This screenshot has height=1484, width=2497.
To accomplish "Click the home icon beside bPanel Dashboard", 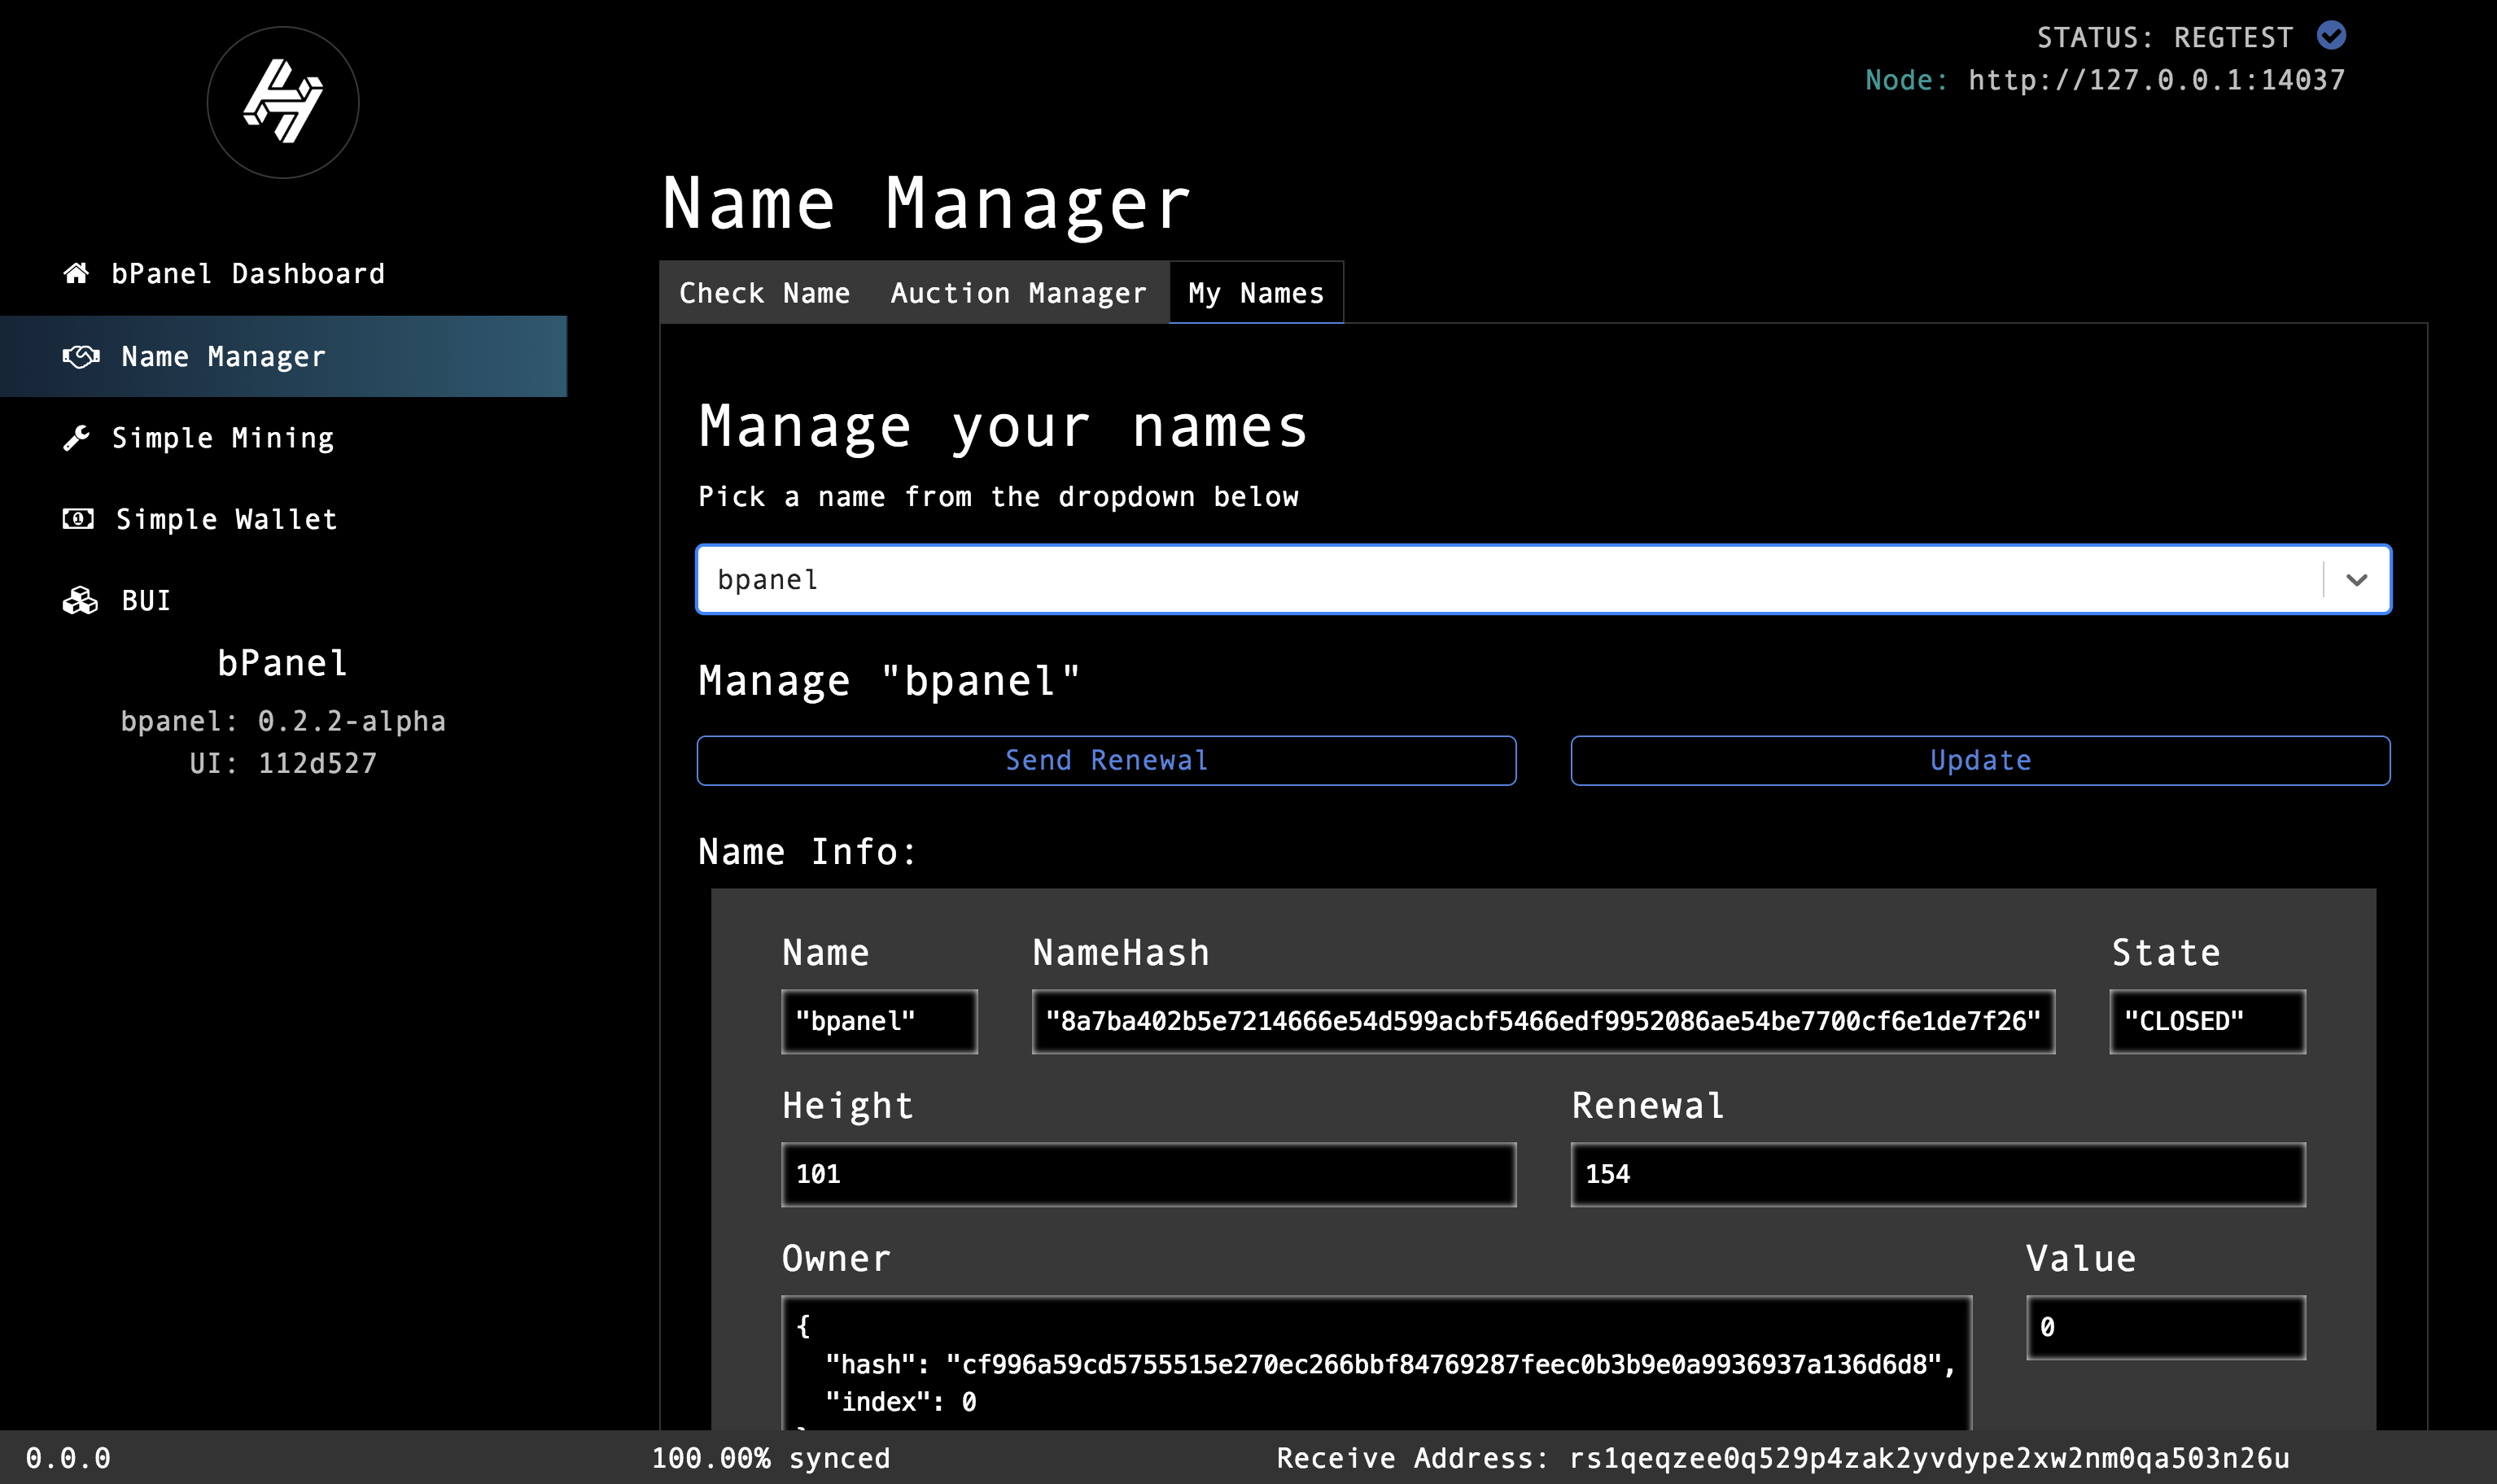I will click(x=76, y=273).
